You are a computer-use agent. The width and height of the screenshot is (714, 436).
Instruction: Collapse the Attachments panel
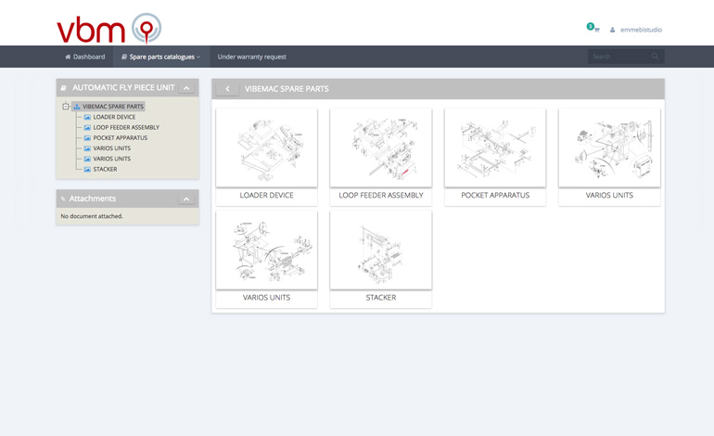[186, 199]
